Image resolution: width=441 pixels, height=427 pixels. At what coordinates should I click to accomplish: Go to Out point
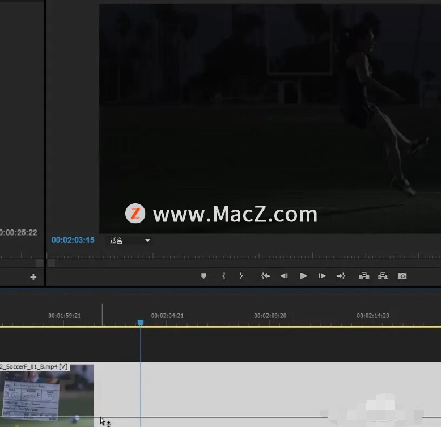click(x=341, y=276)
